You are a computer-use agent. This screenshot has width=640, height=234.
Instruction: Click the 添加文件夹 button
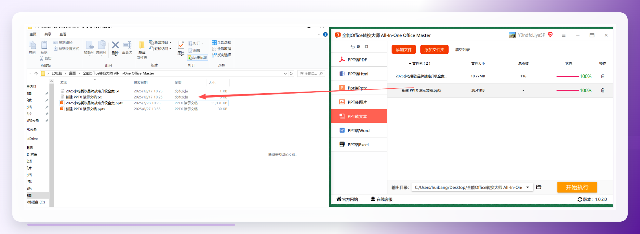tap(434, 49)
